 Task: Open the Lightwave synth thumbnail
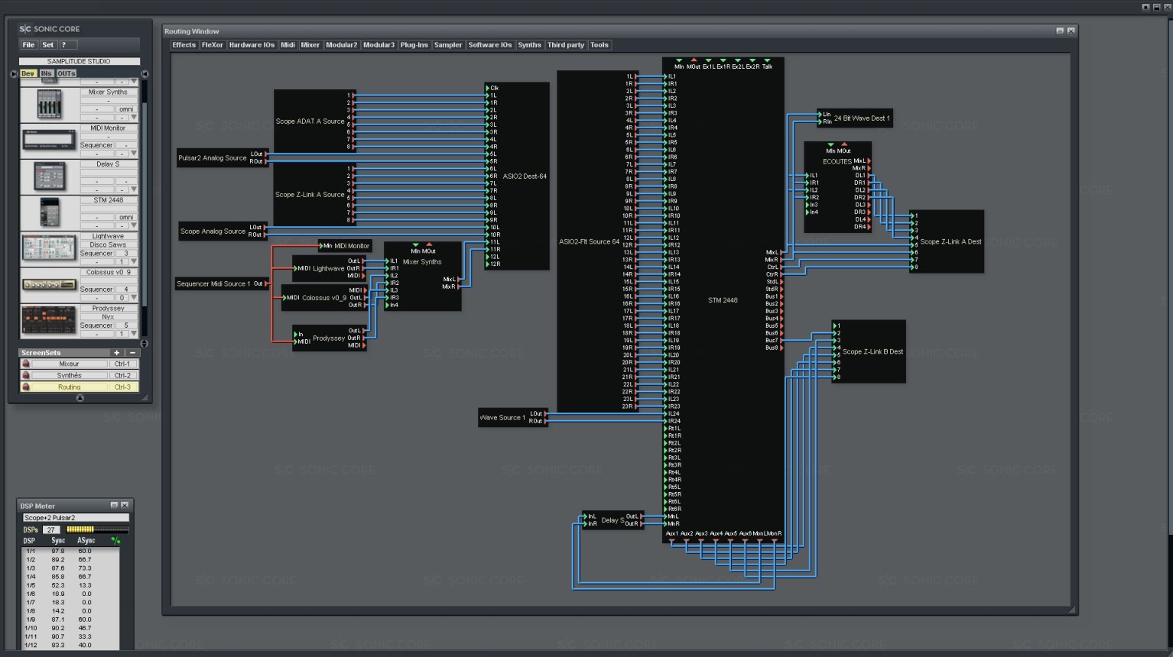tap(49, 248)
